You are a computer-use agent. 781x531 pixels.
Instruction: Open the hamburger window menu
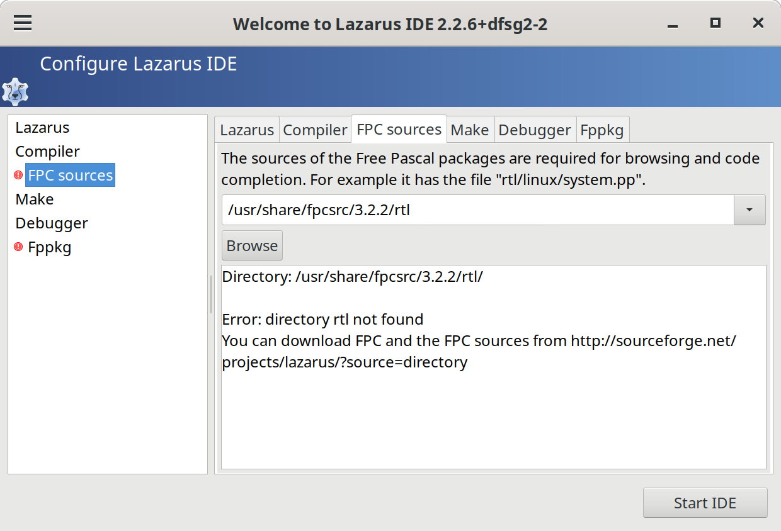(x=23, y=23)
